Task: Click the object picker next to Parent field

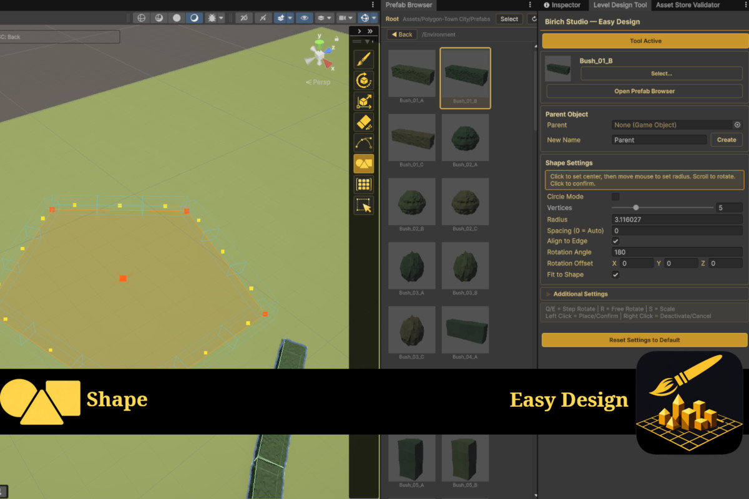Action: pyautogui.click(x=737, y=125)
